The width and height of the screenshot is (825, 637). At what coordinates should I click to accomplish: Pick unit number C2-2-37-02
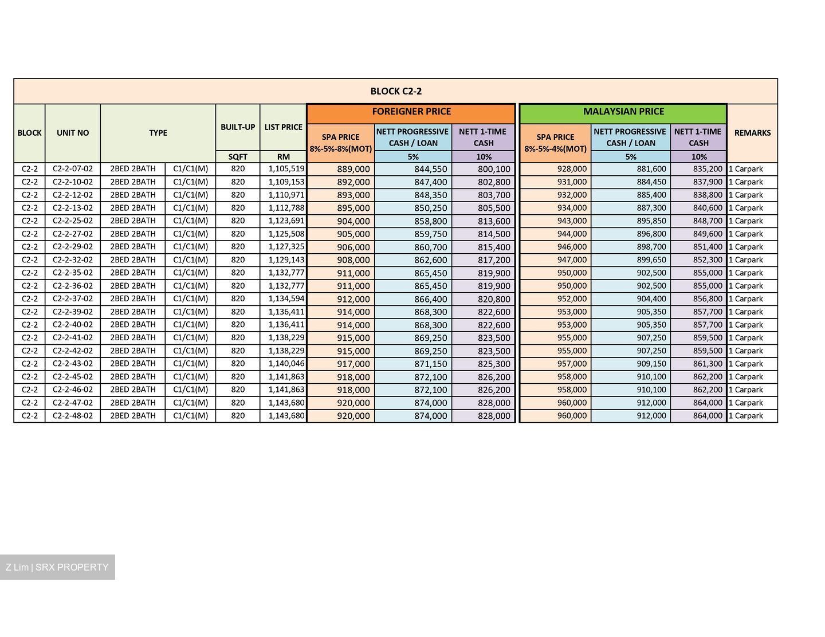point(73,299)
